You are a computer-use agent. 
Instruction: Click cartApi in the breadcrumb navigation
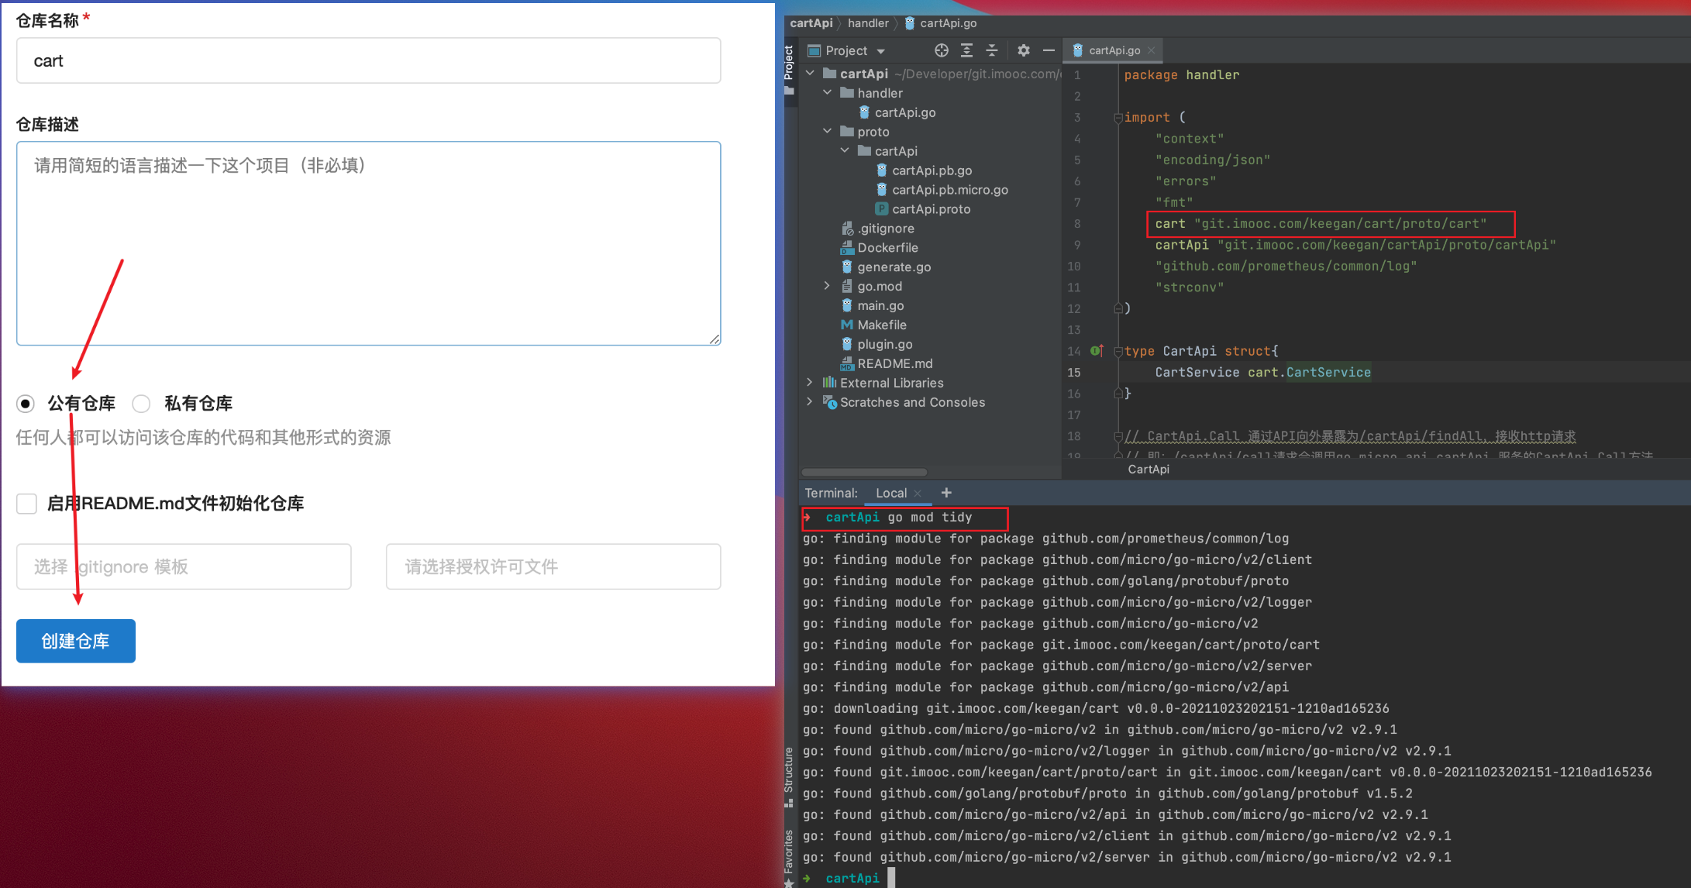811,23
